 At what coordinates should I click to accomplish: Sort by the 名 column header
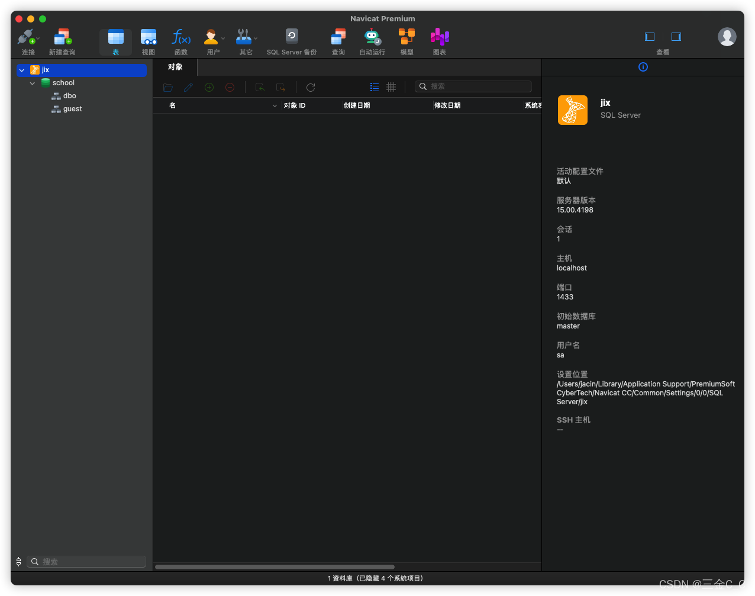click(172, 105)
